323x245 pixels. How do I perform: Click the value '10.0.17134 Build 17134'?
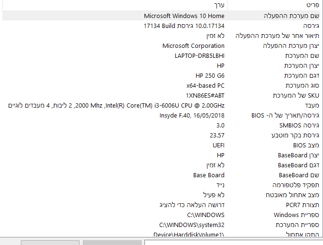pos(184,26)
